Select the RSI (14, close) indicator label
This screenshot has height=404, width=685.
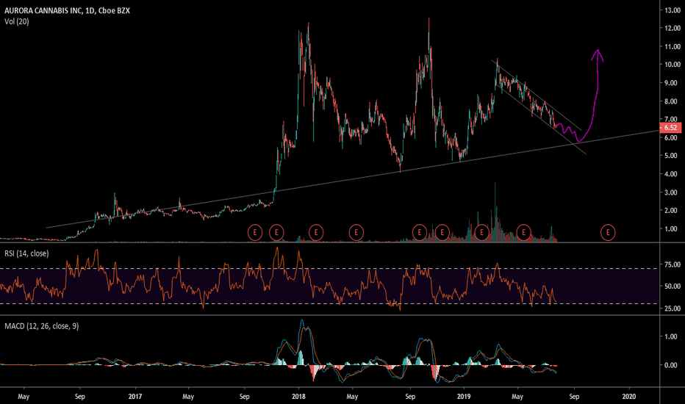click(26, 253)
